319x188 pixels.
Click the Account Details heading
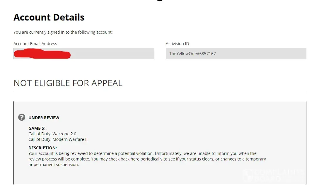click(x=49, y=18)
